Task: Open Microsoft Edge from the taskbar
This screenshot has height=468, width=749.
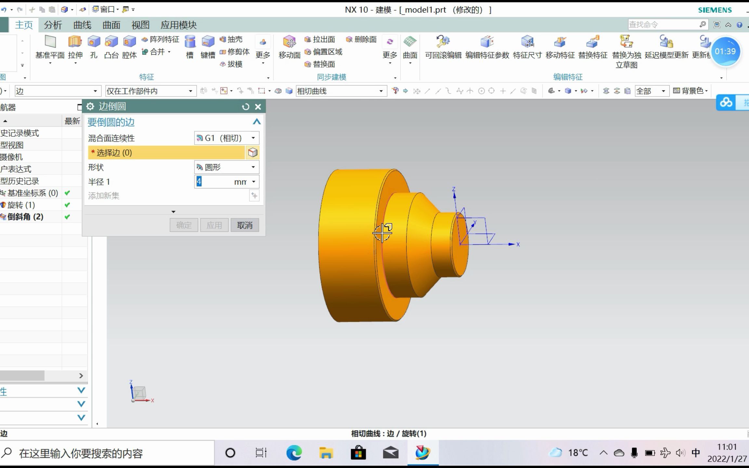Action: pos(294,453)
